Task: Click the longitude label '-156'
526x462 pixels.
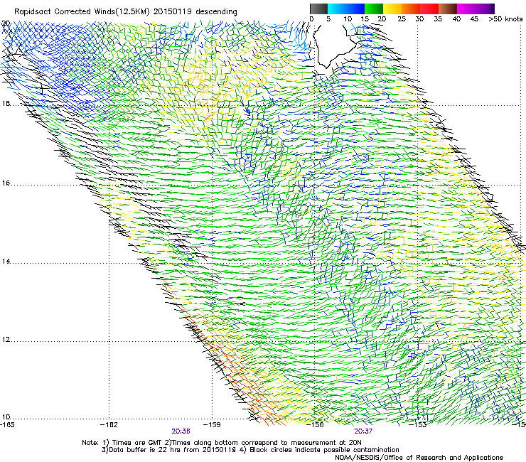Action: point(315,425)
